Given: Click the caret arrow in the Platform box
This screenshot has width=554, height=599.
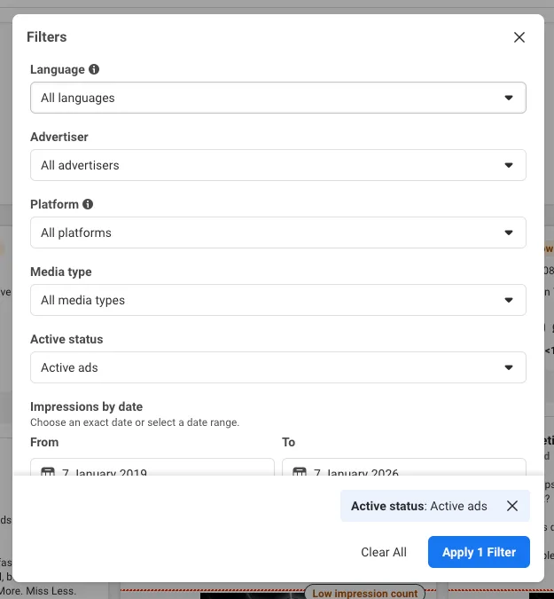Looking at the screenshot, I should pos(509,233).
